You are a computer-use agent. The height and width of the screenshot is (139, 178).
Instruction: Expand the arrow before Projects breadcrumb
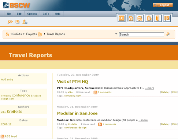(x=24, y=34)
